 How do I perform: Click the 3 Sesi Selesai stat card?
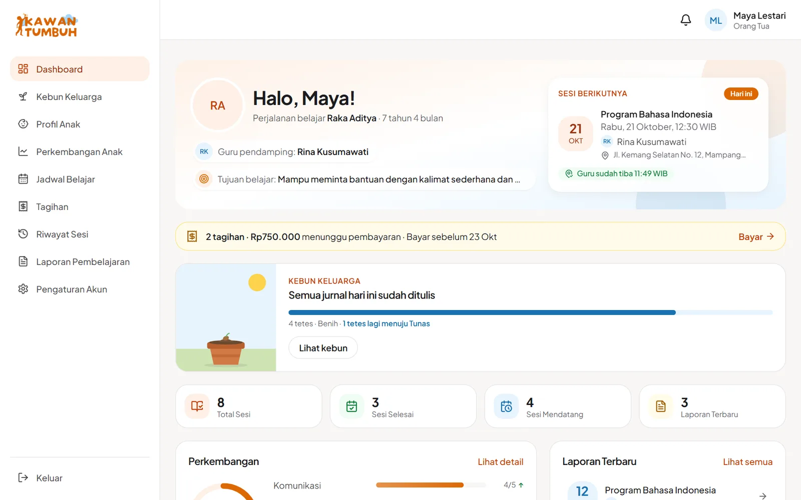click(403, 406)
